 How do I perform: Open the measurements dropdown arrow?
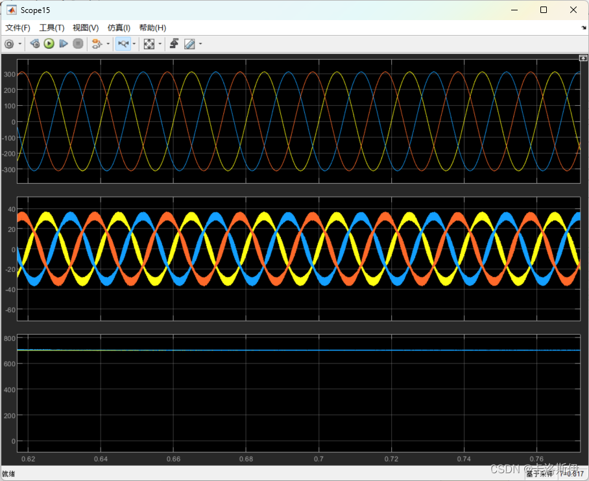coord(200,44)
